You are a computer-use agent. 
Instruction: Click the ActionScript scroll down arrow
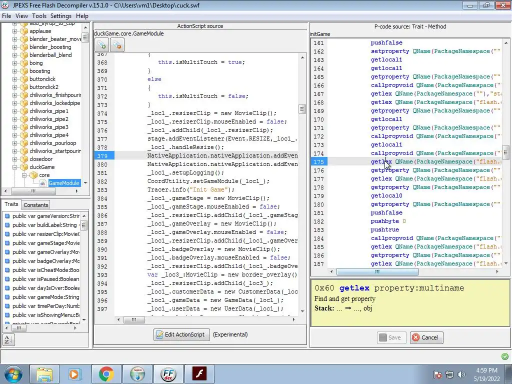click(302, 311)
